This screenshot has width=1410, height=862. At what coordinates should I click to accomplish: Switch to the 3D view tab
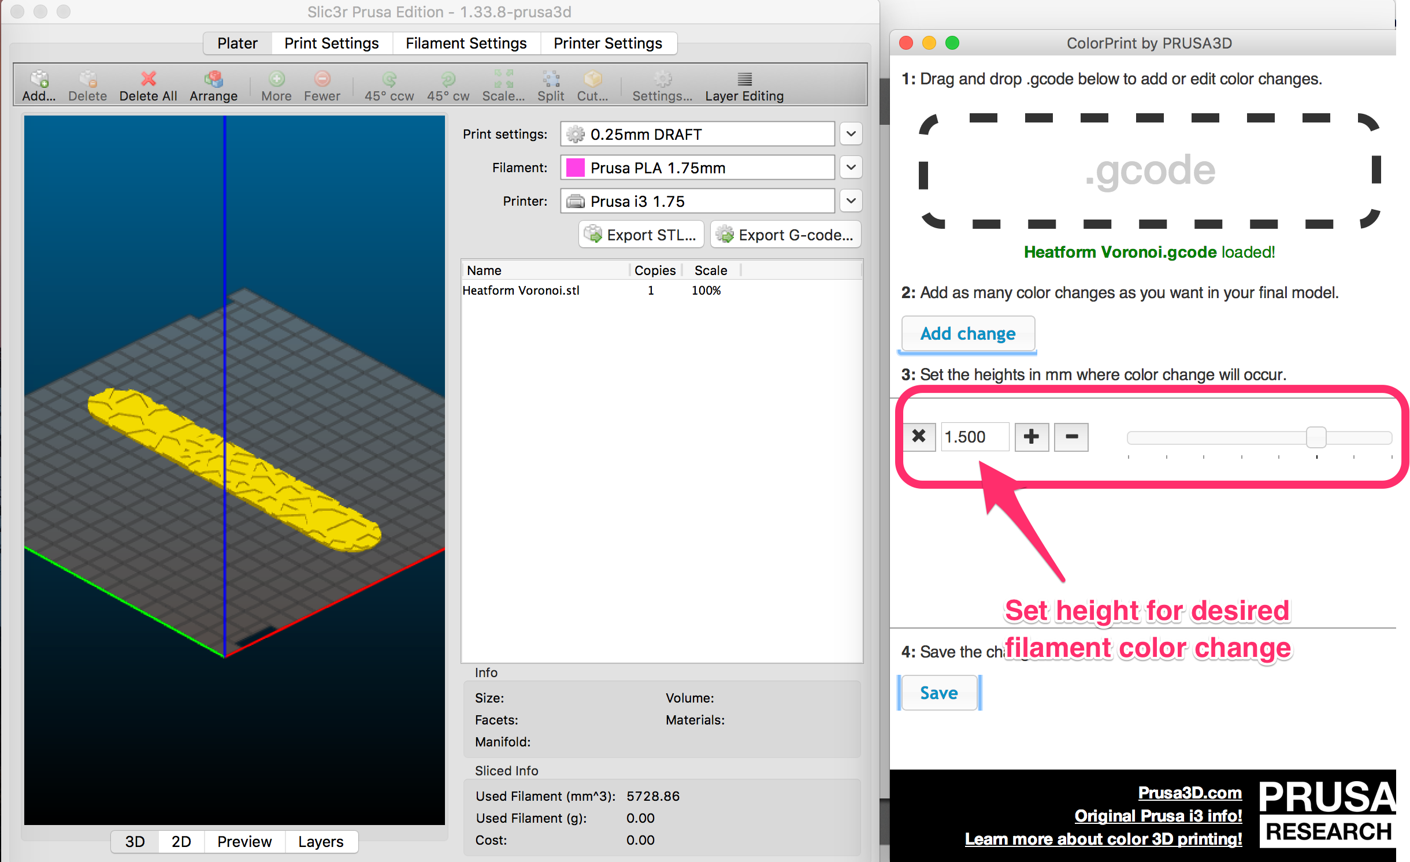pos(135,841)
